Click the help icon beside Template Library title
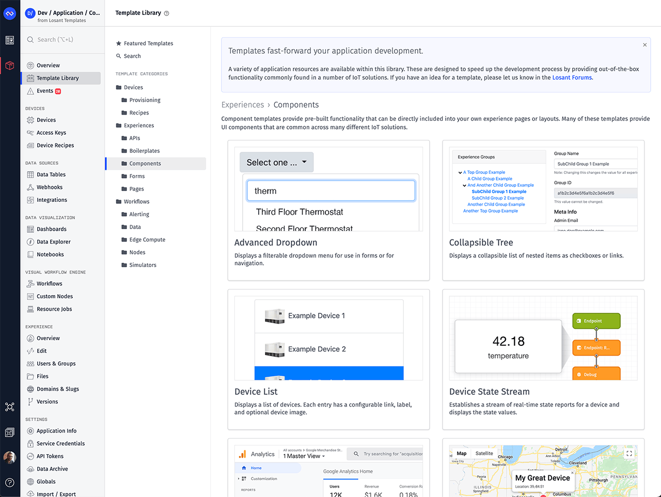The width and height of the screenshot is (661, 497). (165, 12)
